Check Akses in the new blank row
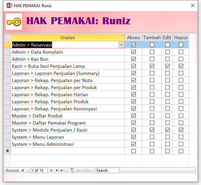 [x=133, y=151]
